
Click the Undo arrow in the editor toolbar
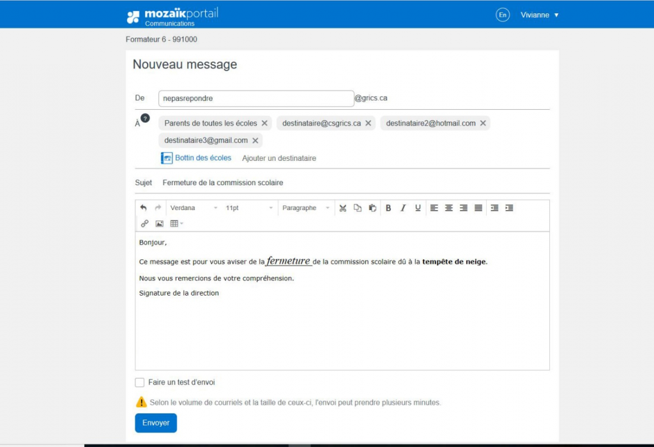coord(143,208)
